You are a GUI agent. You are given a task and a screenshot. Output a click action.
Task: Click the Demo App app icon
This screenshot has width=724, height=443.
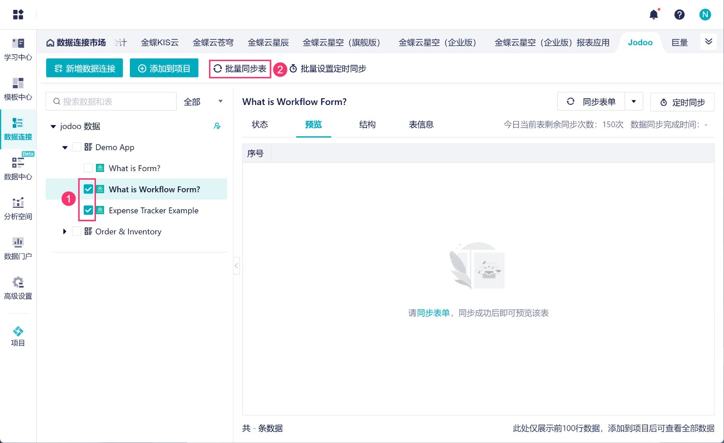(88, 147)
